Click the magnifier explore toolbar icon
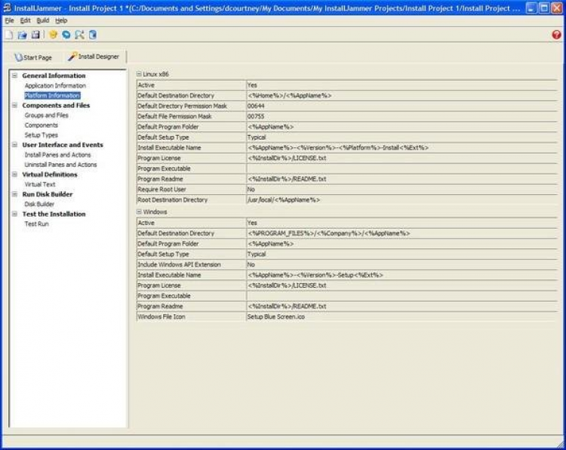The height and width of the screenshot is (450, 566). tap(79, 35)
